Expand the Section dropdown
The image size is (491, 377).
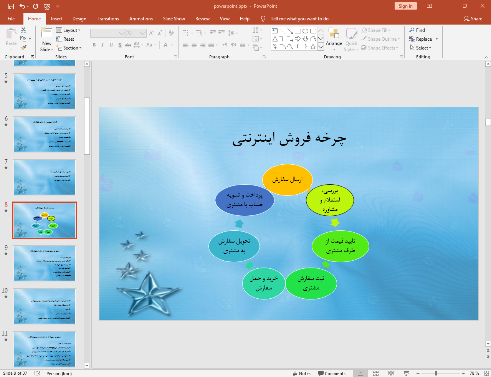69,48
